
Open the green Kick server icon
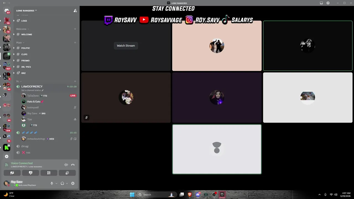pyautogui.click(x=7, y=148)
